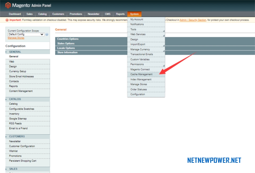The image size is (255, 173).
Task: Expand the Web Services submenu item
Action: [x=146, y=34]
